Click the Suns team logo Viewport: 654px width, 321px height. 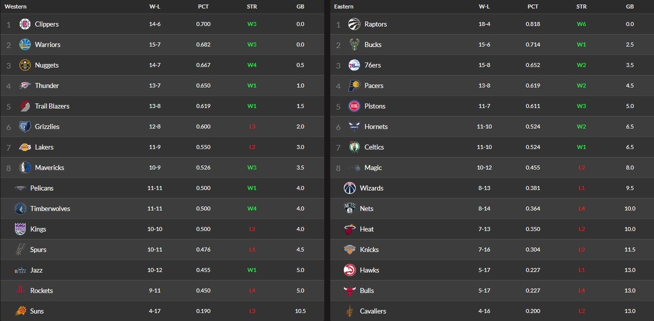click(x=20, y=311)
